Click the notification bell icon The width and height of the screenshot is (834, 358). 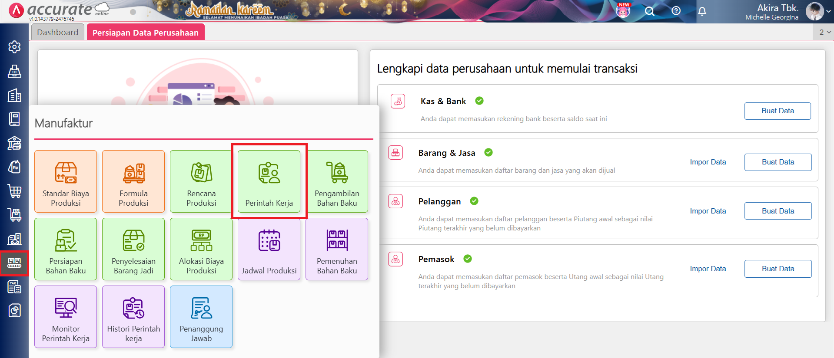[x=702, y=11]
